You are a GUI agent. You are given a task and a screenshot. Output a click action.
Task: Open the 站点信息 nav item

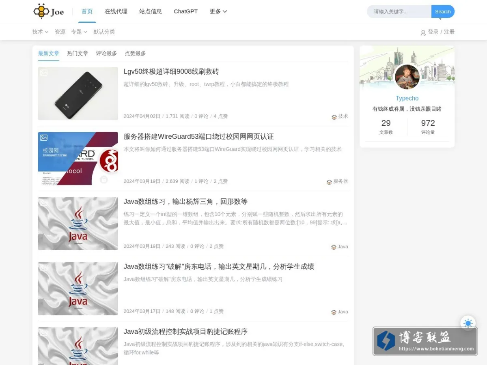(x=151, y=11)
